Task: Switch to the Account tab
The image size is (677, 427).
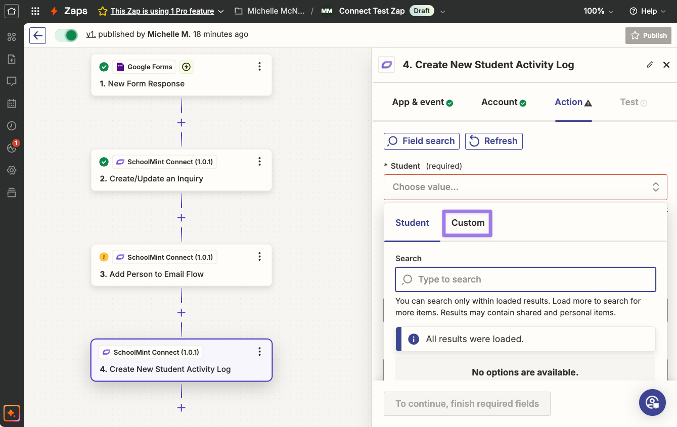Action: click(504, 102)
